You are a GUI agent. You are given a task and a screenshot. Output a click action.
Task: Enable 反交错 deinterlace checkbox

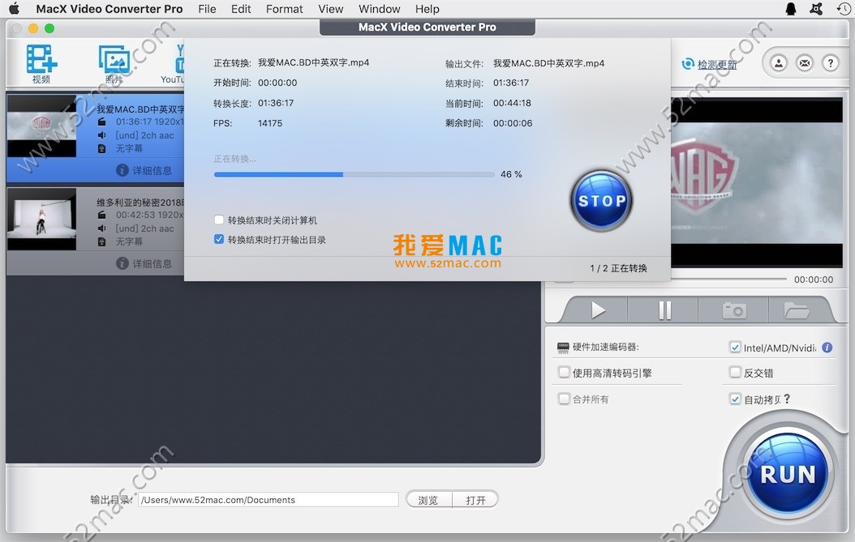pos(735,373)
